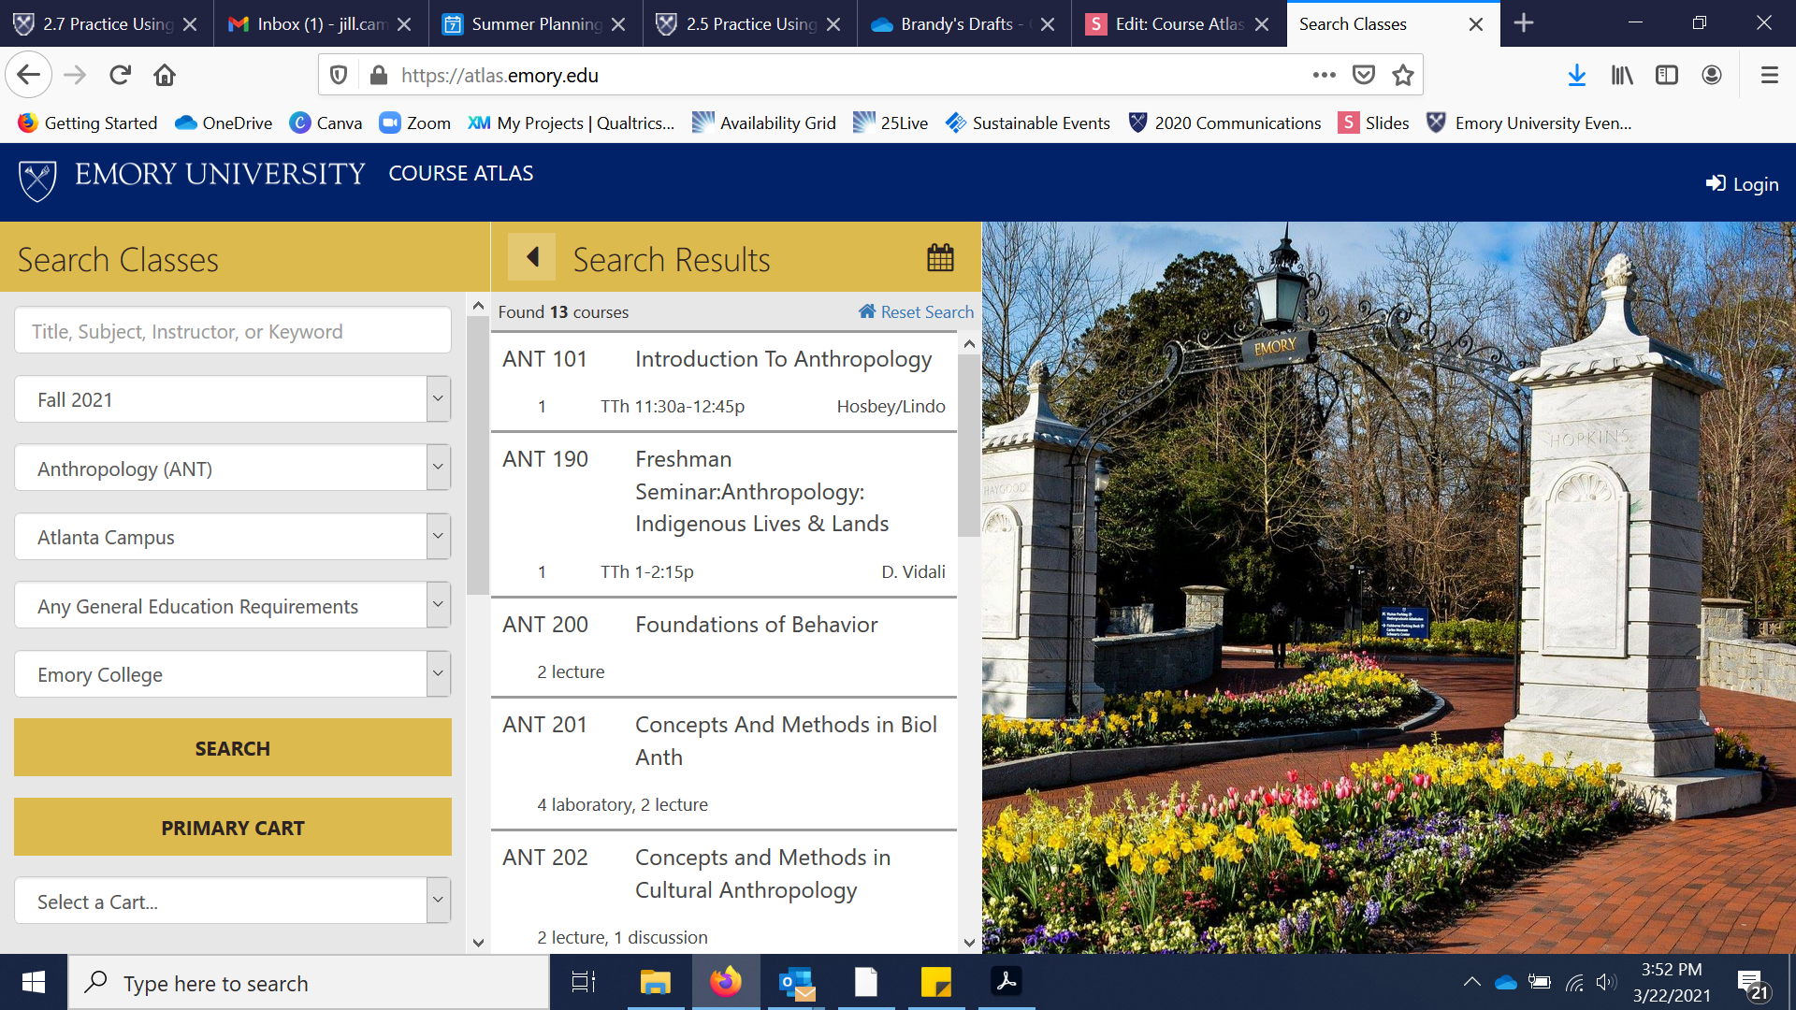
Task: Open Emory College dropdown
Action: pos(233,674)
